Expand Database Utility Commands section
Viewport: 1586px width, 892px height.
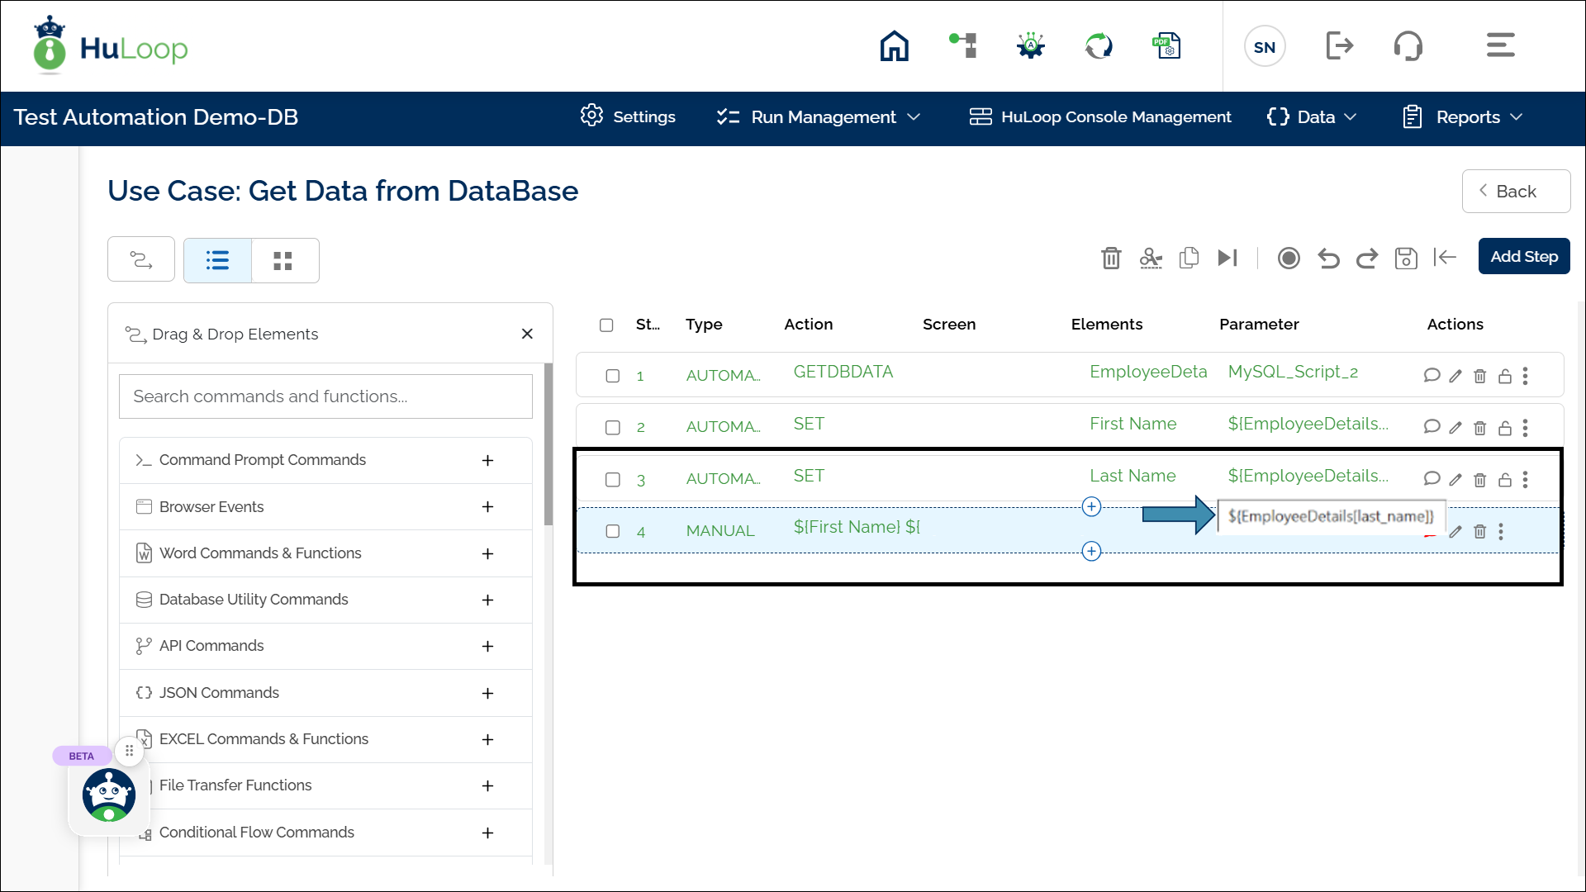click(487, 600)
